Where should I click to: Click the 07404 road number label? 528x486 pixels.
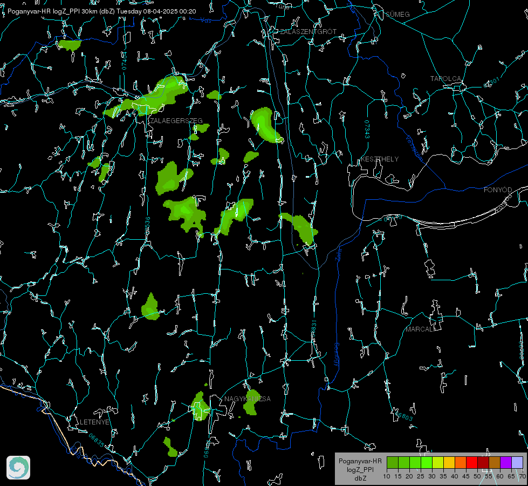pos(125,60)
